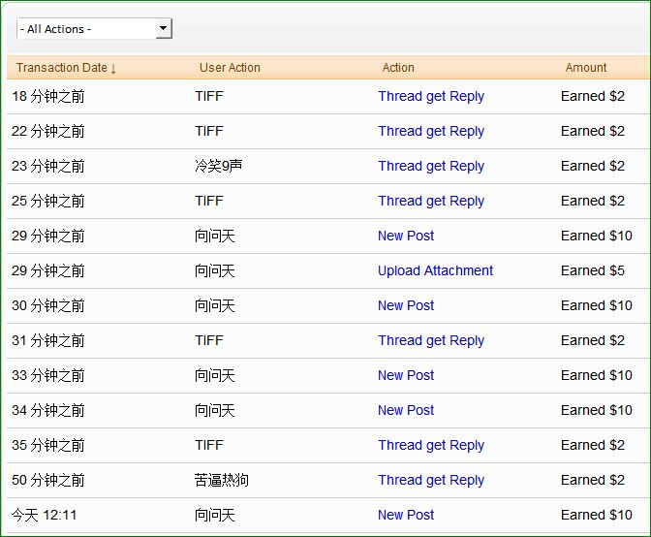Open Thread get Reply from 25 分钟之前
Image resolution: width=651 pixels, height=537 pixels.
431,201
